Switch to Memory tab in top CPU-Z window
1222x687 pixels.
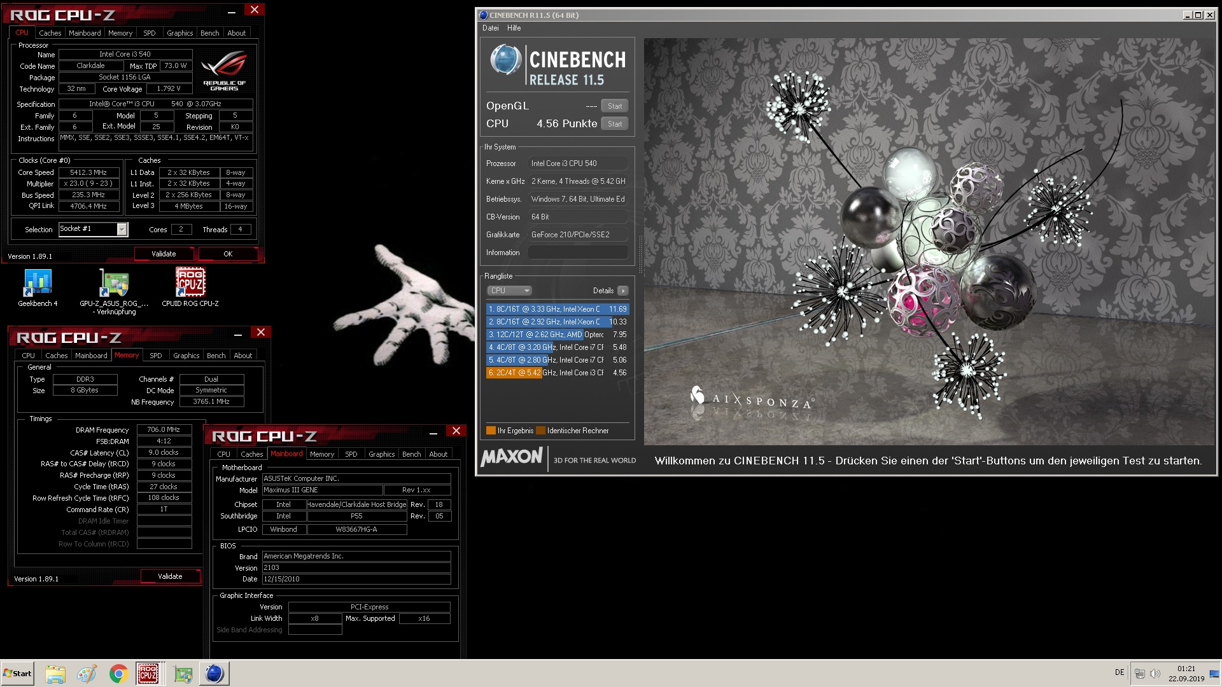coord(120,33)
